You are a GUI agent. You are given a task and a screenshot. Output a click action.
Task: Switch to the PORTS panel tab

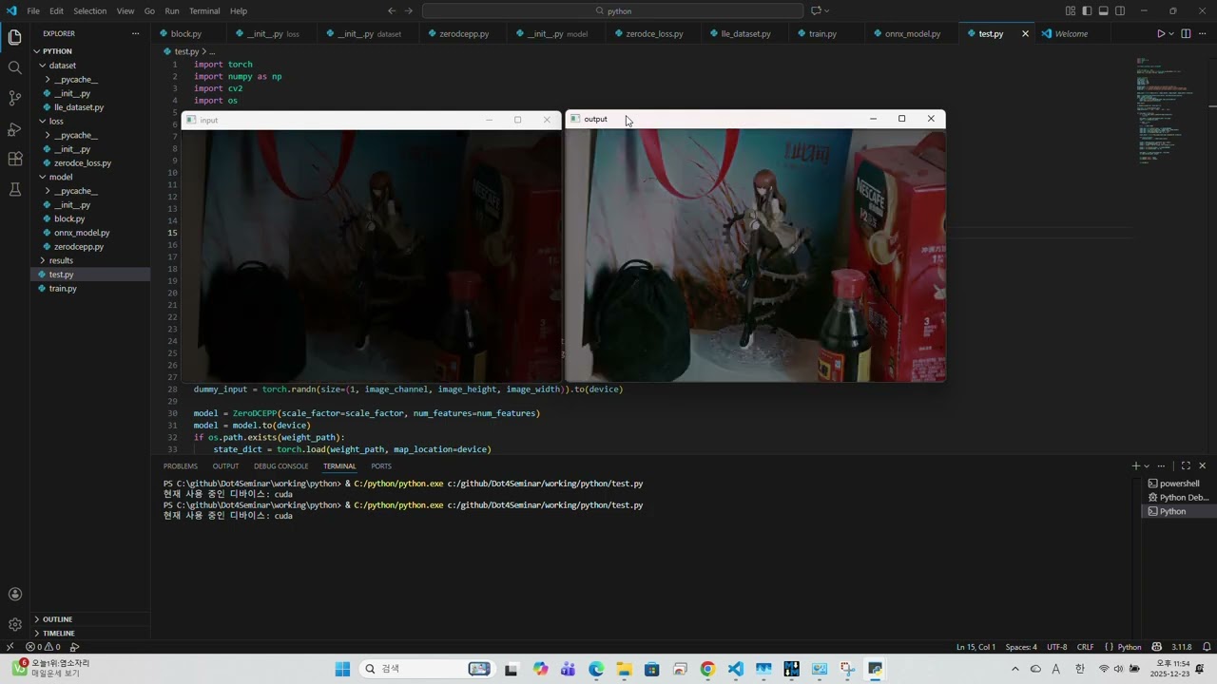point(381,466)
